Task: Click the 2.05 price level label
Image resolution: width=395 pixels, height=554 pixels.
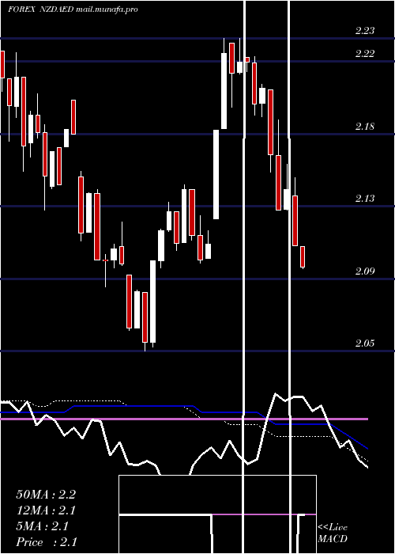Action: pos(365,343)
